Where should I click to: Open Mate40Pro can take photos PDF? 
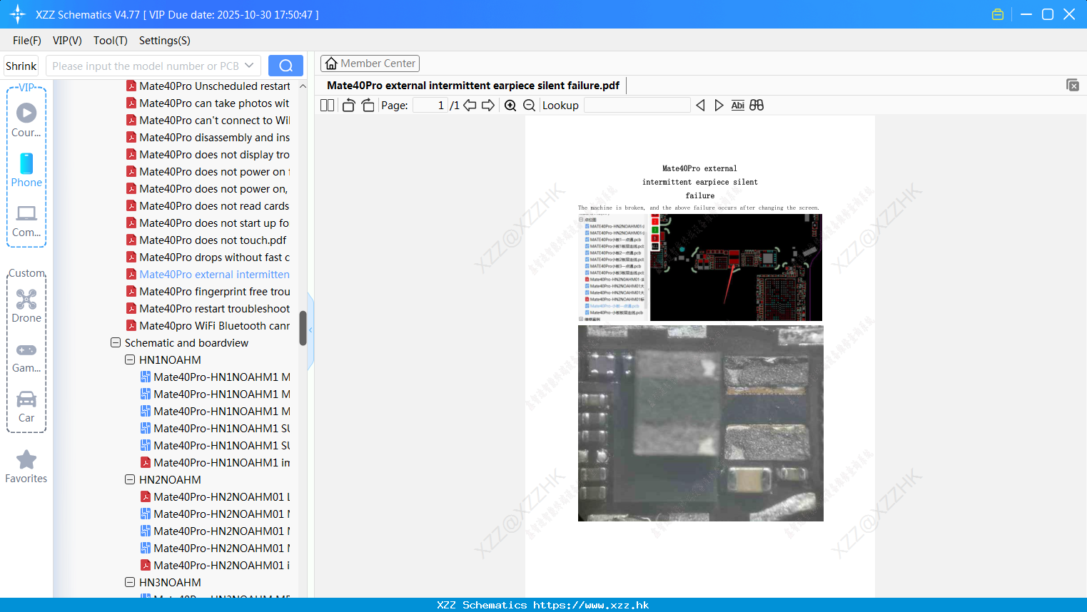pyautogui.click(x=208, y=103)
